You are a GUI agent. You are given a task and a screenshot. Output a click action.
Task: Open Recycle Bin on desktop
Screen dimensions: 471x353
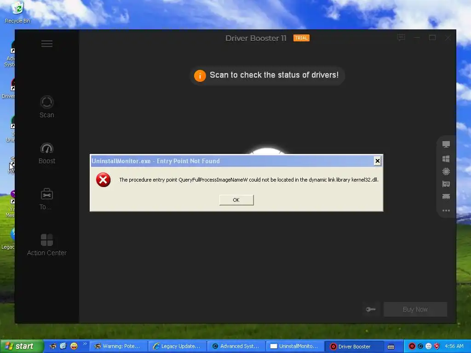[18, 12]
